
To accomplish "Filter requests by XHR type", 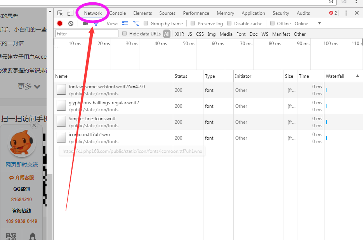I will click(179, 34).
